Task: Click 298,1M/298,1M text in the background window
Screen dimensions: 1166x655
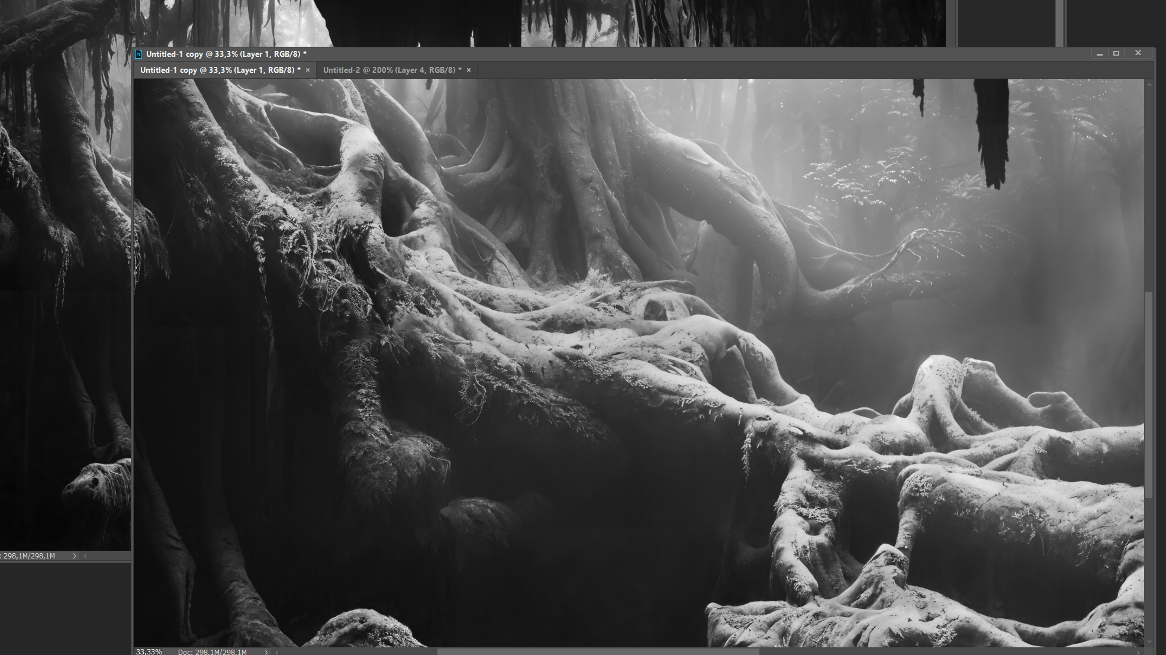Action: point(29,556)
